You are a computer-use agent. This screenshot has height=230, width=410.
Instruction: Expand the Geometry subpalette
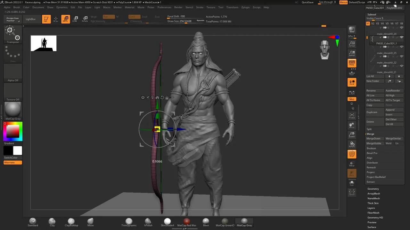[x=373, y=188]
